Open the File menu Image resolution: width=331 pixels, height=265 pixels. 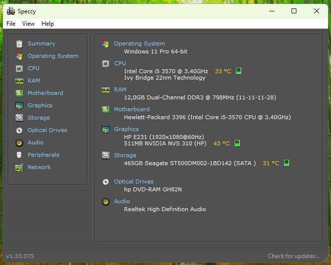(x=11, y=24)
